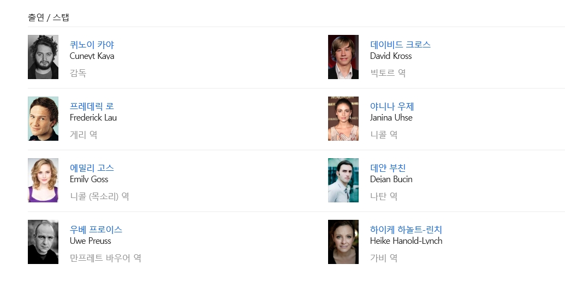565x288 pixels.
Task: Click the photo beside 야니나 우제
Action: [x=343, y=119]
